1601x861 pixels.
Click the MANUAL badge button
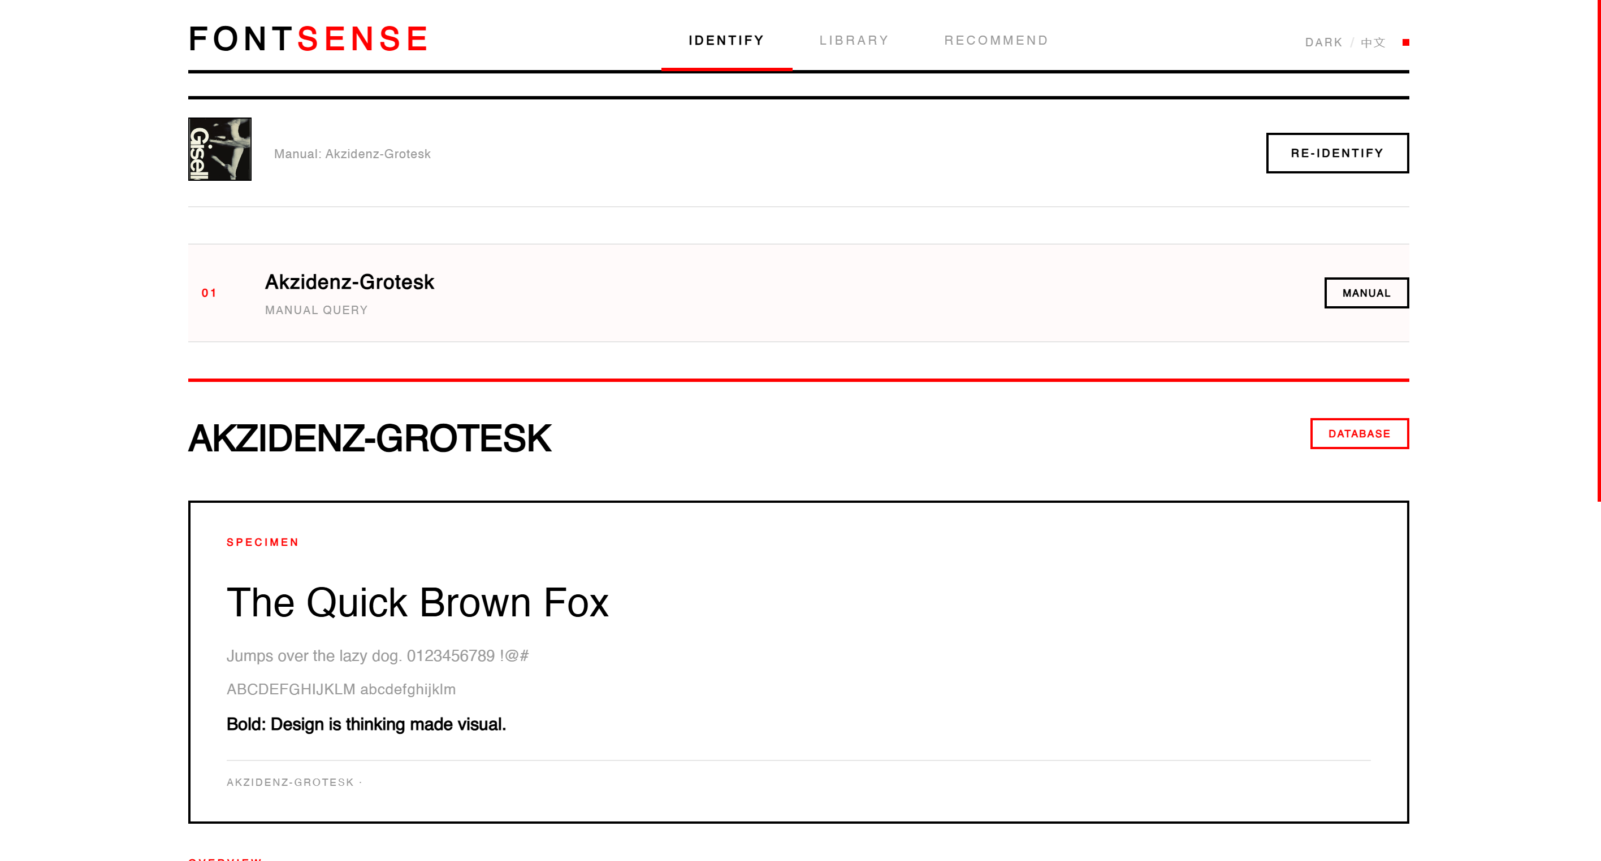[1366, 293]
